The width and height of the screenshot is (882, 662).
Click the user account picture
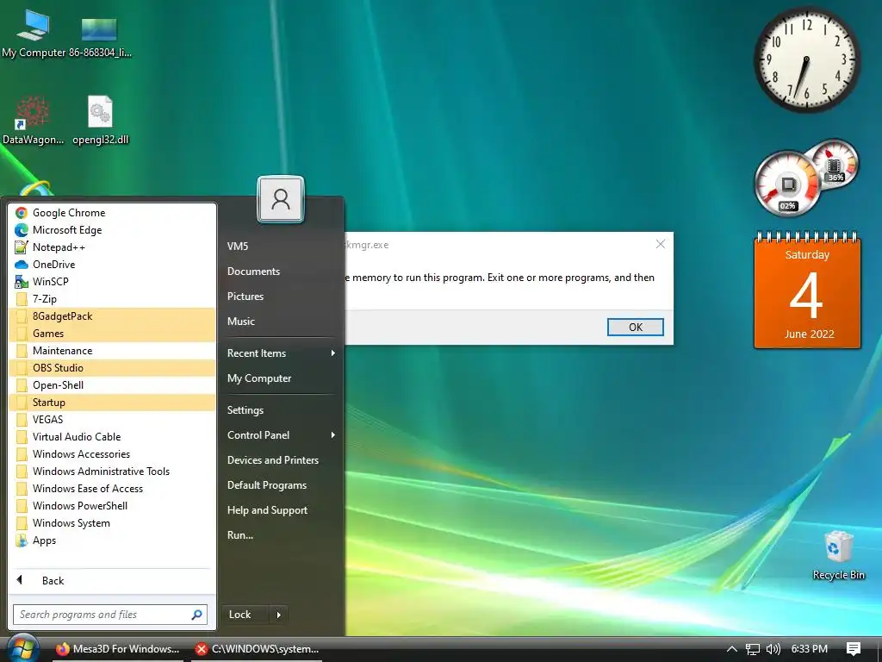coord(281,199)
